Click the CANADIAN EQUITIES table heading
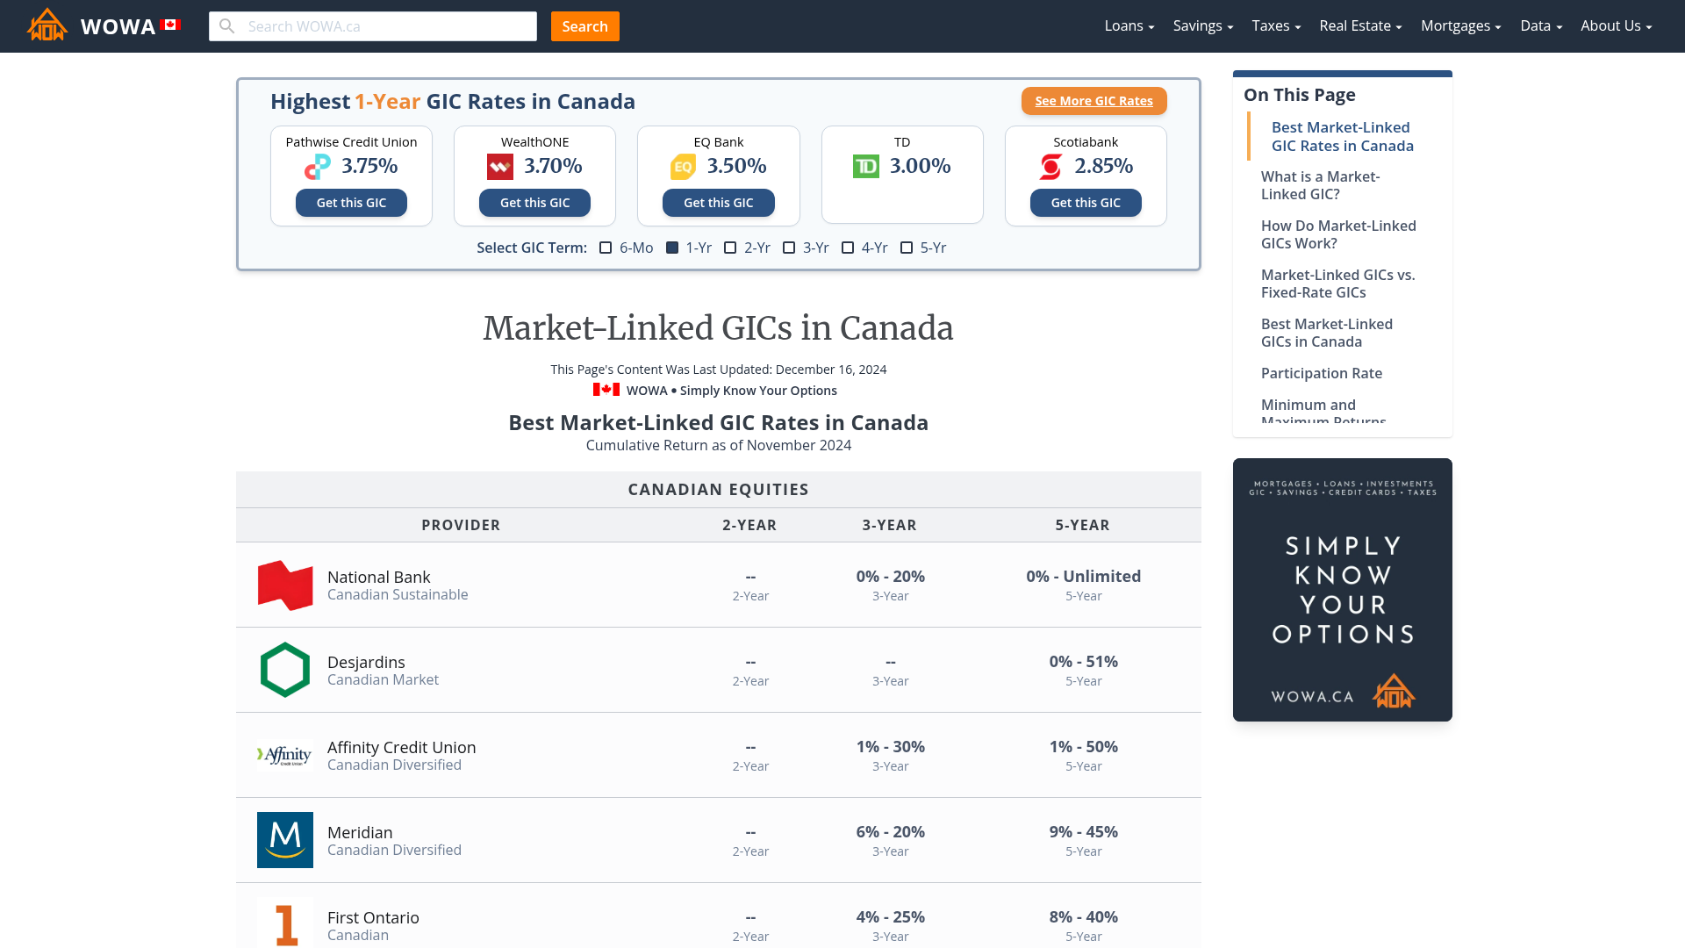The width and height of the screenshot is (1685, 948). [x=718, y=490]
